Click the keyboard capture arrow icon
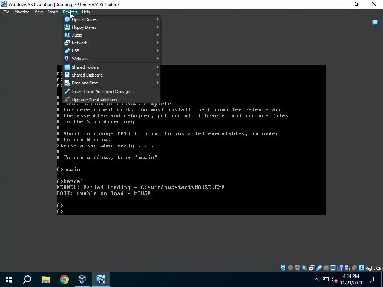Screen dimensions: 383x287 click(x=362, y=268)
